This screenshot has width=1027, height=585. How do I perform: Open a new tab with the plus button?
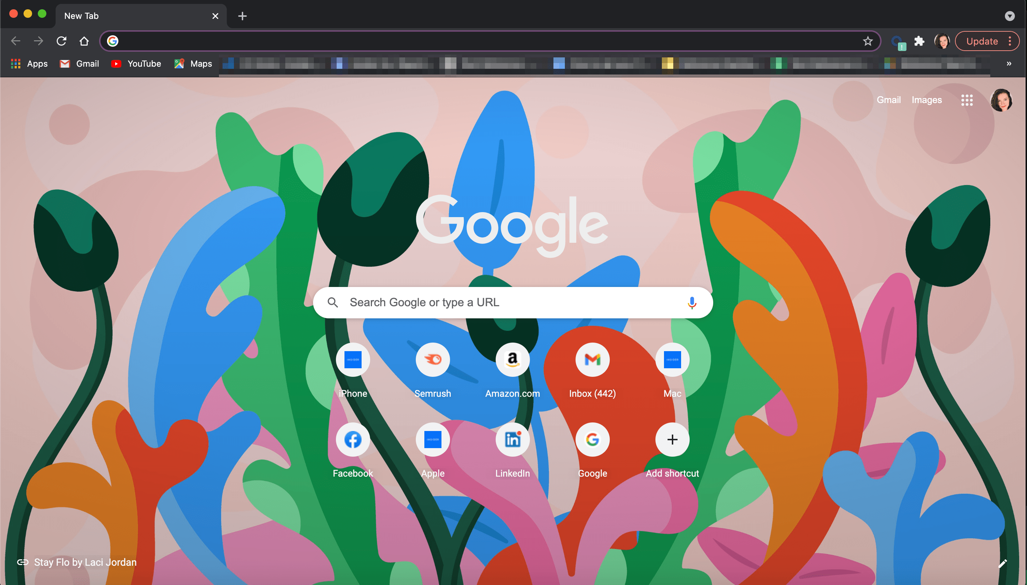pos(242,16)
